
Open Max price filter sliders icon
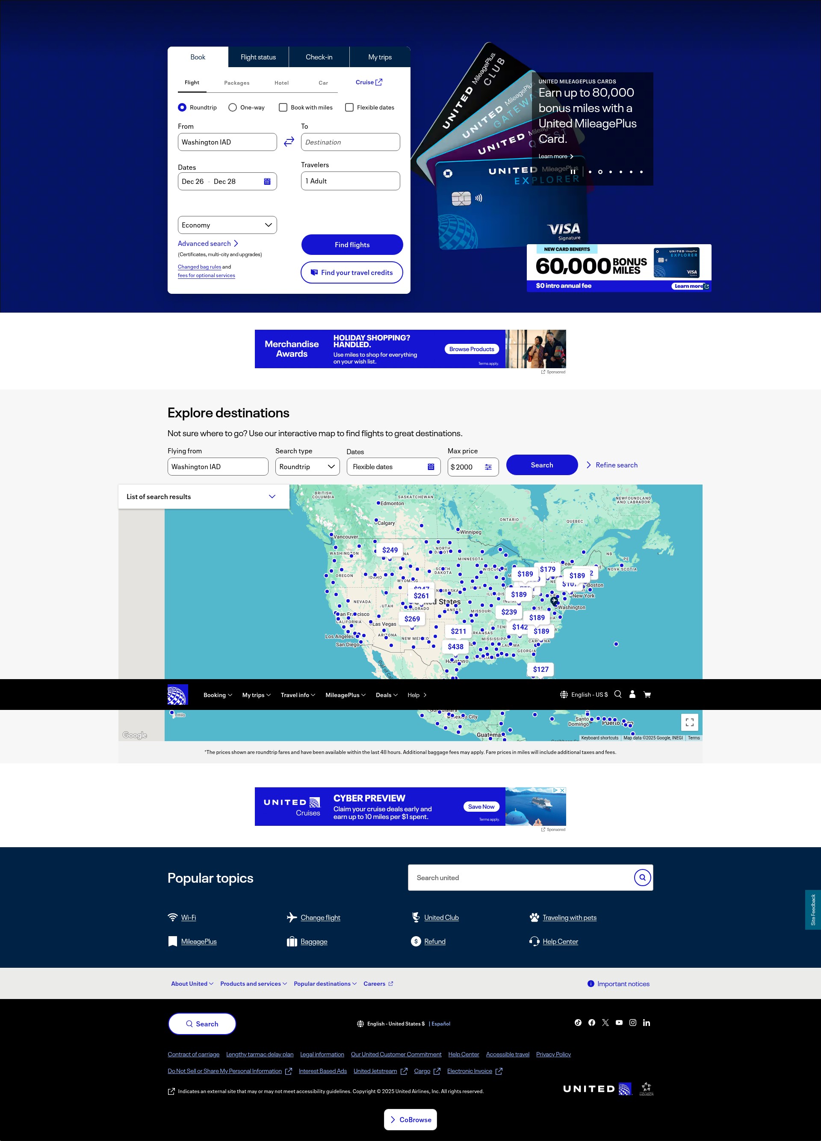[488, 467]
